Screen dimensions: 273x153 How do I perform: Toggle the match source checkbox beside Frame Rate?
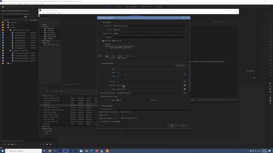185,82
